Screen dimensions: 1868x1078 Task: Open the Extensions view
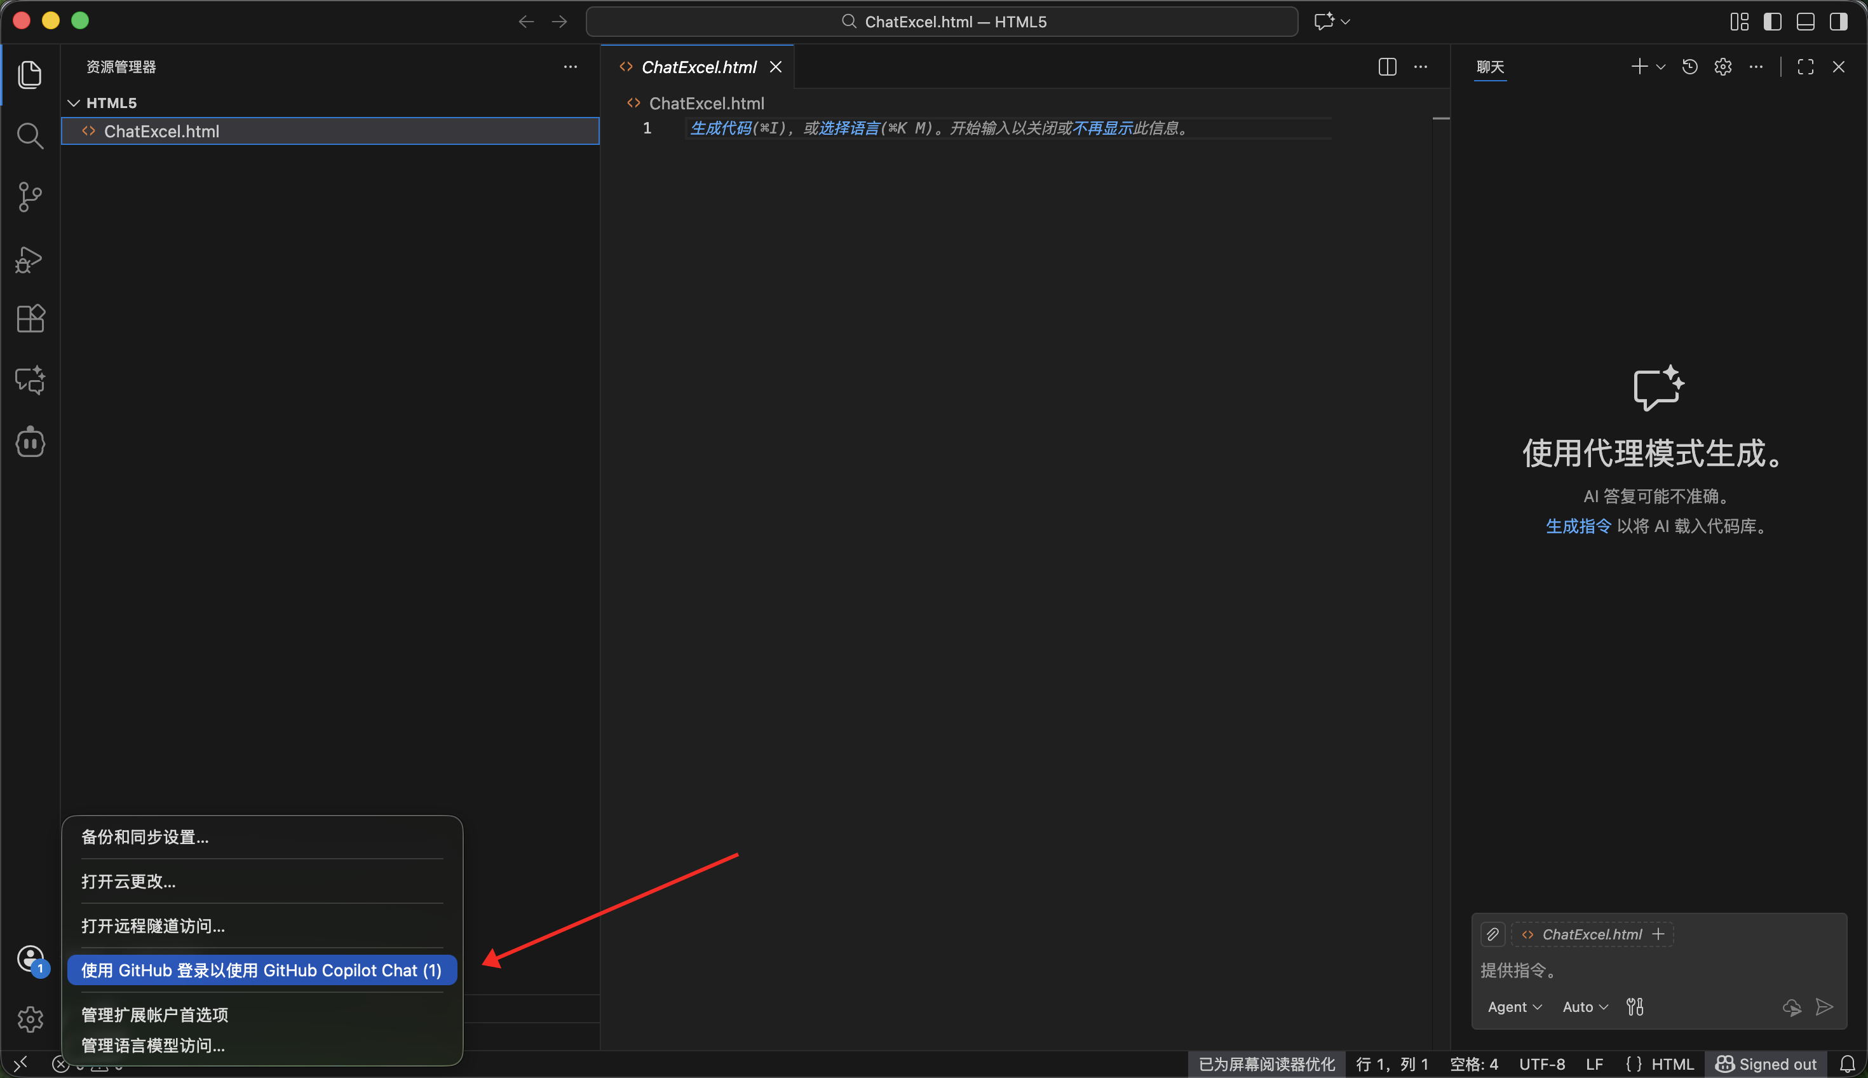[x=30, y=319]
